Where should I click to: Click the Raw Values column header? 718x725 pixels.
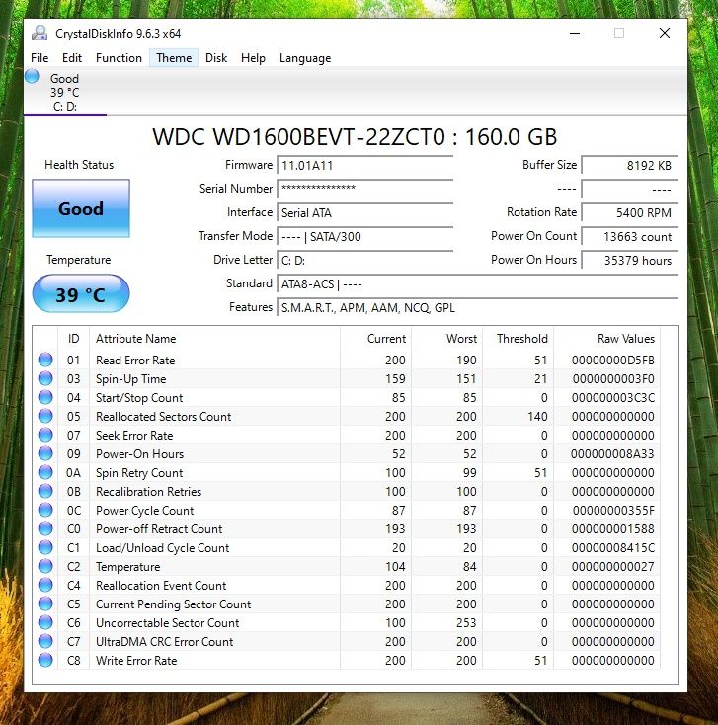point(607,339)
